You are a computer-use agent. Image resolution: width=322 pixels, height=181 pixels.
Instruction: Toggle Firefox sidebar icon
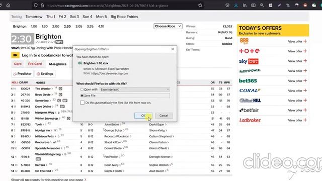(x=254, y=6)
